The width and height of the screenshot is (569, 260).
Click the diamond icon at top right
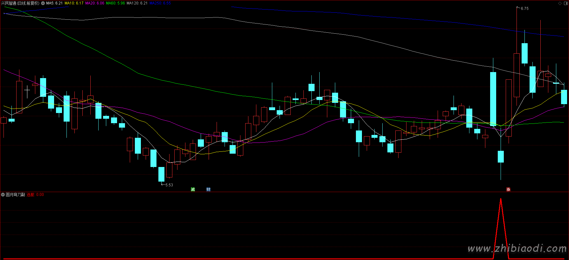click(560, 3)
